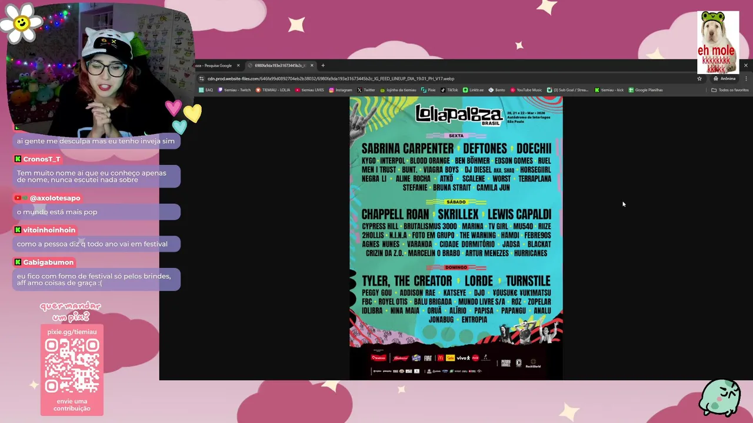Open the Pixie bookmark
Viewport: 753px width, 423px height.
click(428, 90)
